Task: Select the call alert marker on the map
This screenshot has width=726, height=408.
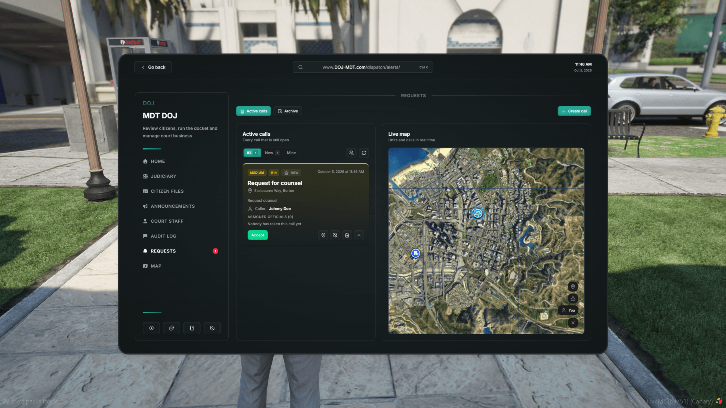Action: (x=478, y=213)
